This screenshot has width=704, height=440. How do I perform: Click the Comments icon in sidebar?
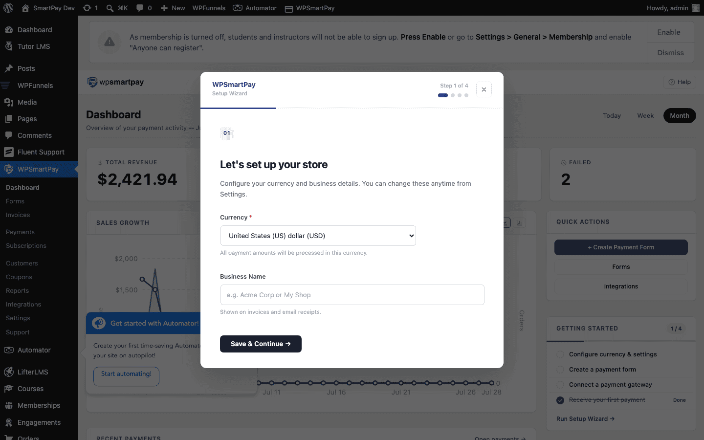[x=9, y=135]
